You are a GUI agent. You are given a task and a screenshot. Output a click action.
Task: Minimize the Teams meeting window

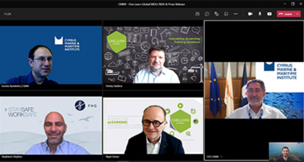point(285,4)
